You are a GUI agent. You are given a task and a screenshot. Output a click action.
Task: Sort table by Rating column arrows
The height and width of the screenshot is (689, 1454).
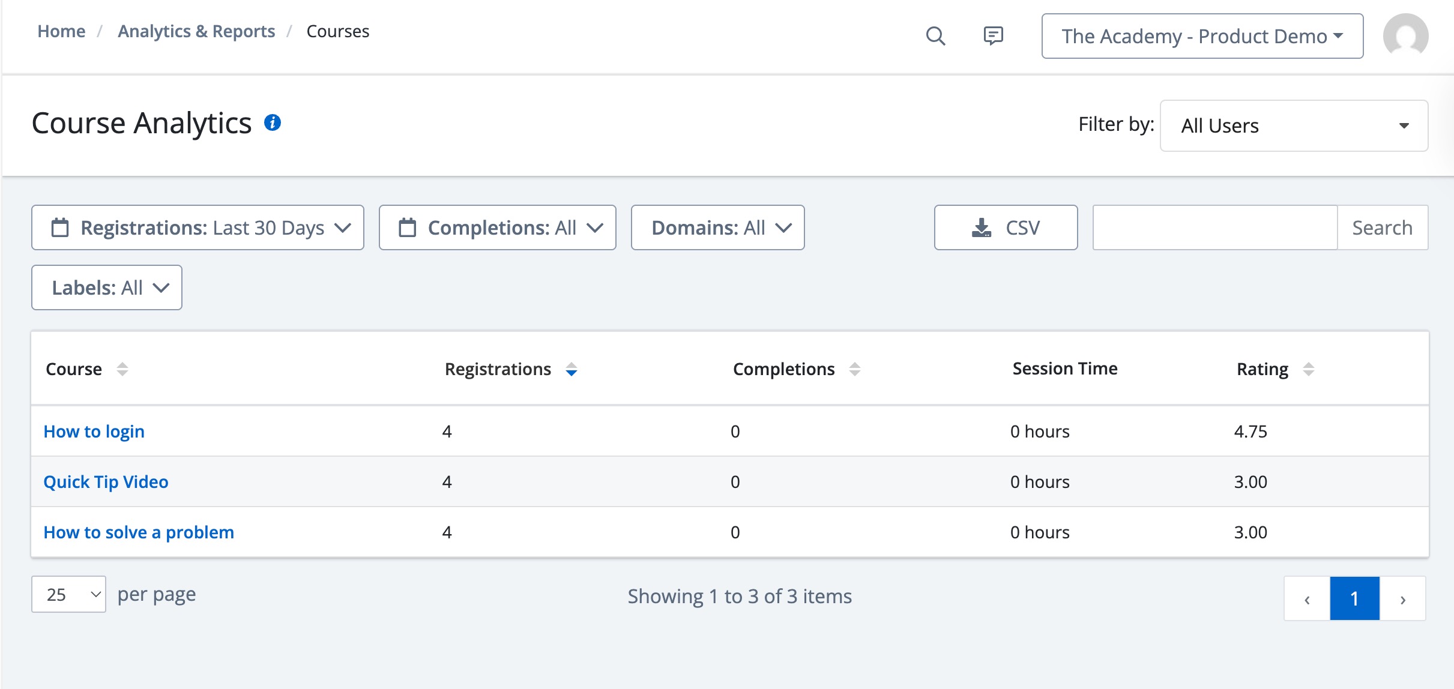(1309, 369)
